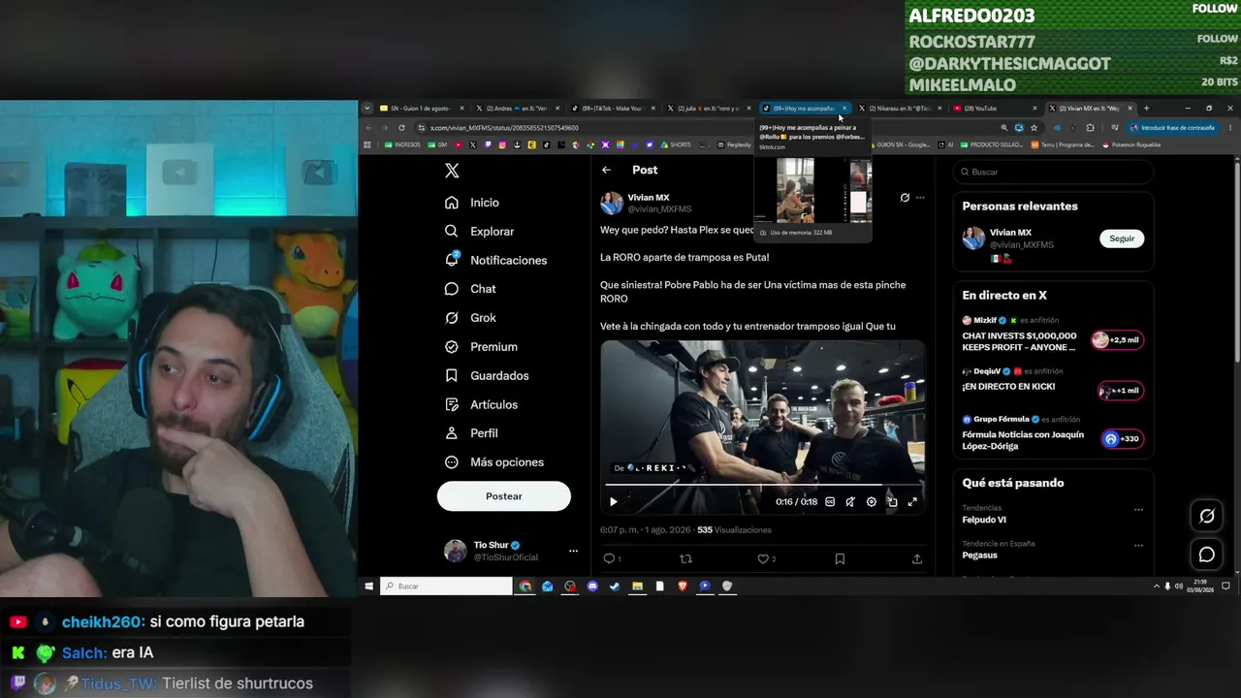Open a new browser tab
Image resolution: width=1241 pixels, height=698 pixels.
[1146, 109]
